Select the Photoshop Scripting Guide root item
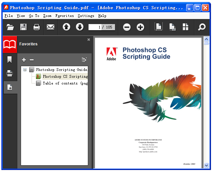This screenshot has height=171, width=213. coord(62,70)
